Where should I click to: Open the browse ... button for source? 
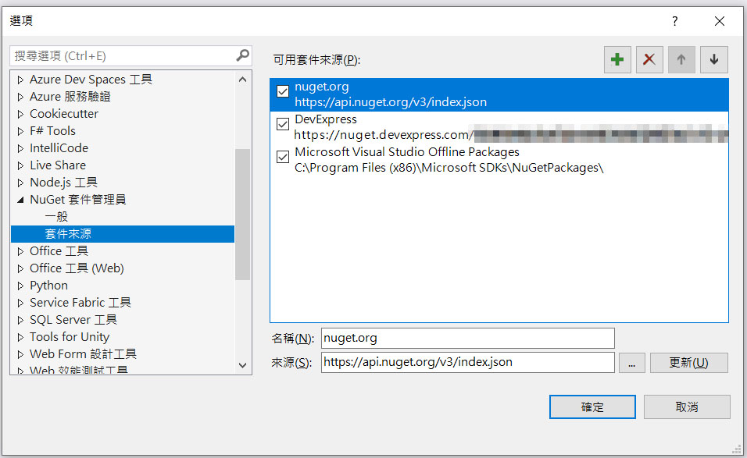click(x=631, y=362)
